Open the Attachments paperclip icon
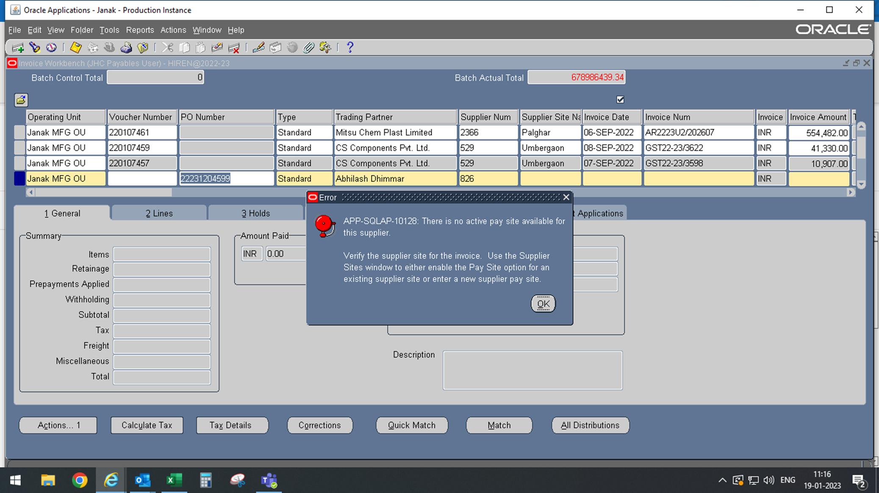Screen dimensions: 879x493 click(x=309, y=47)
